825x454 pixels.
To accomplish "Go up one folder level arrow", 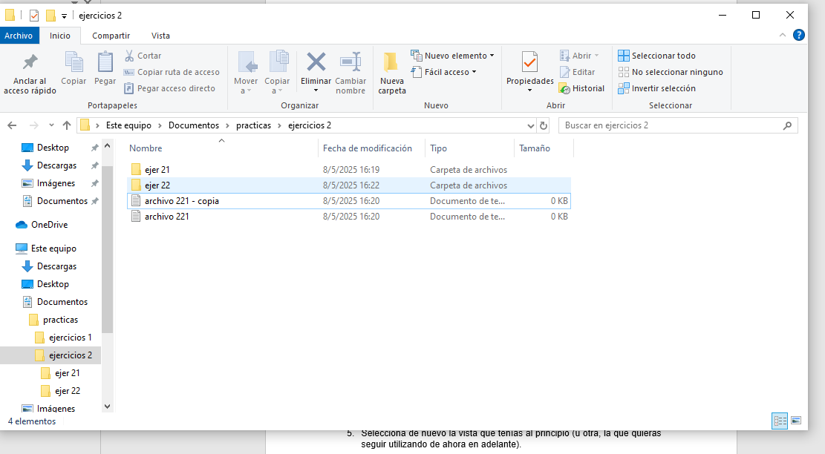I will point(67,125).
